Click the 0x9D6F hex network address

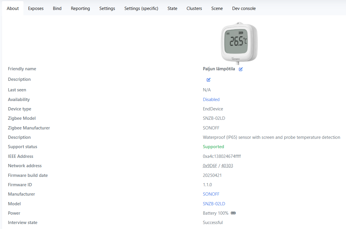210,166
